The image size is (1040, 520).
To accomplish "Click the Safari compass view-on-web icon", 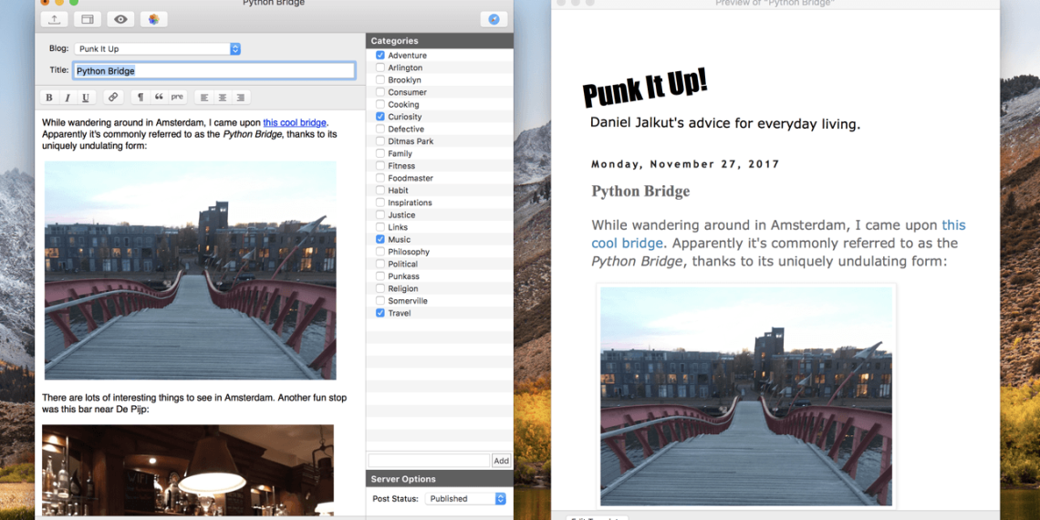I will pyautogui.click(x=494, y=19).
